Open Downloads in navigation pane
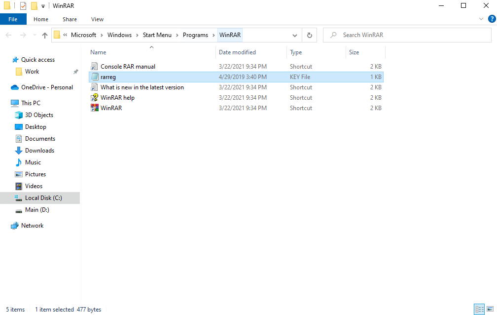Image resolution: width=497 pixels, height=315 pixels. coord(39,151)
